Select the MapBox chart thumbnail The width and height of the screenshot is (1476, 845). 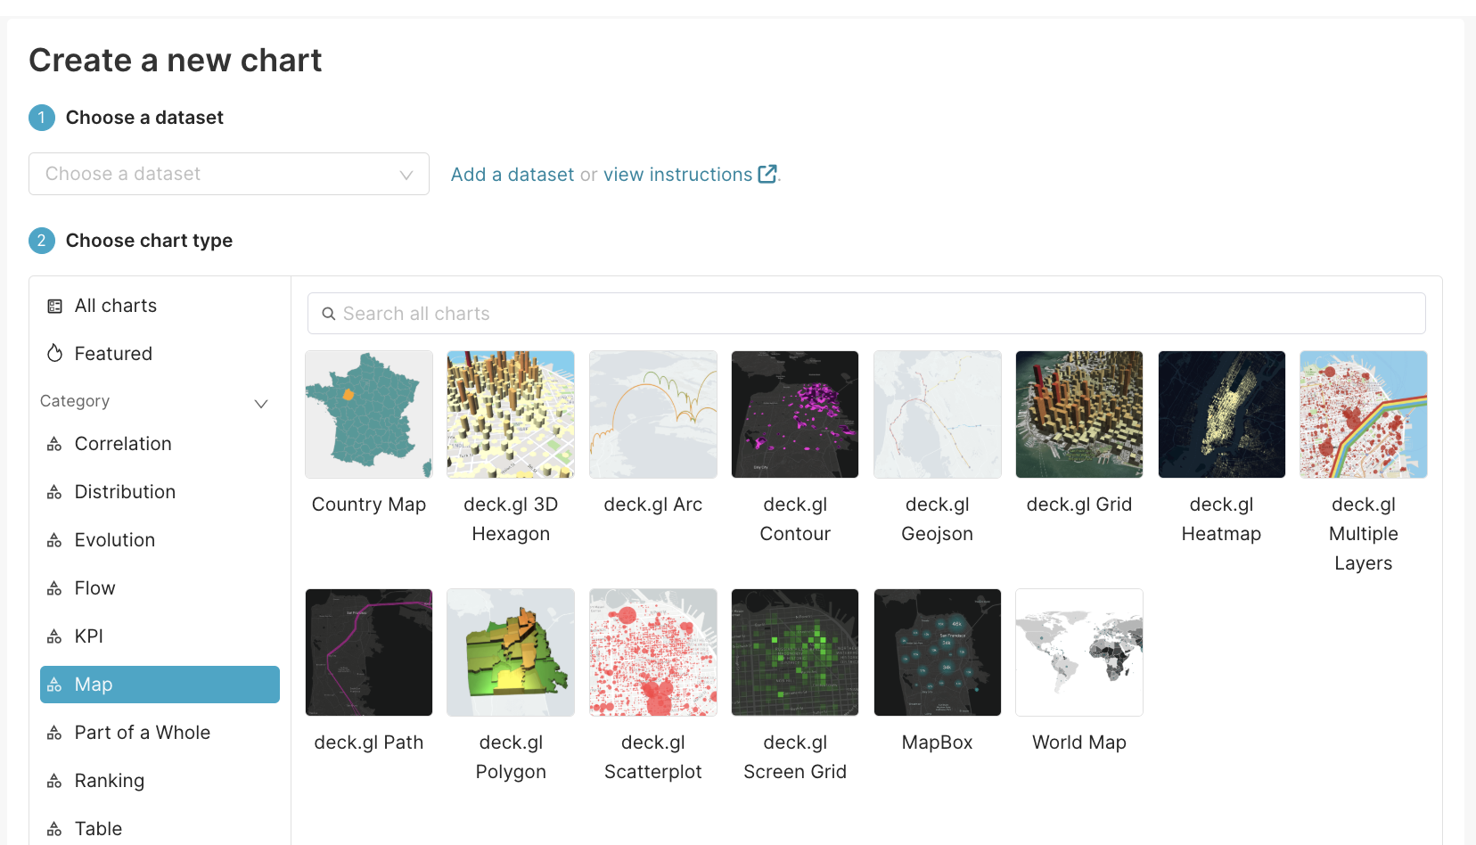click(x=938, y=652)
